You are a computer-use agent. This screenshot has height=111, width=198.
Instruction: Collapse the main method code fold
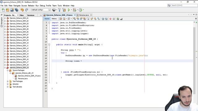click(49, 44)
